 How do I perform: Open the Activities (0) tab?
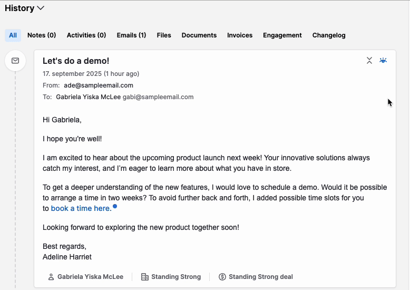click(x=86, y=35)
